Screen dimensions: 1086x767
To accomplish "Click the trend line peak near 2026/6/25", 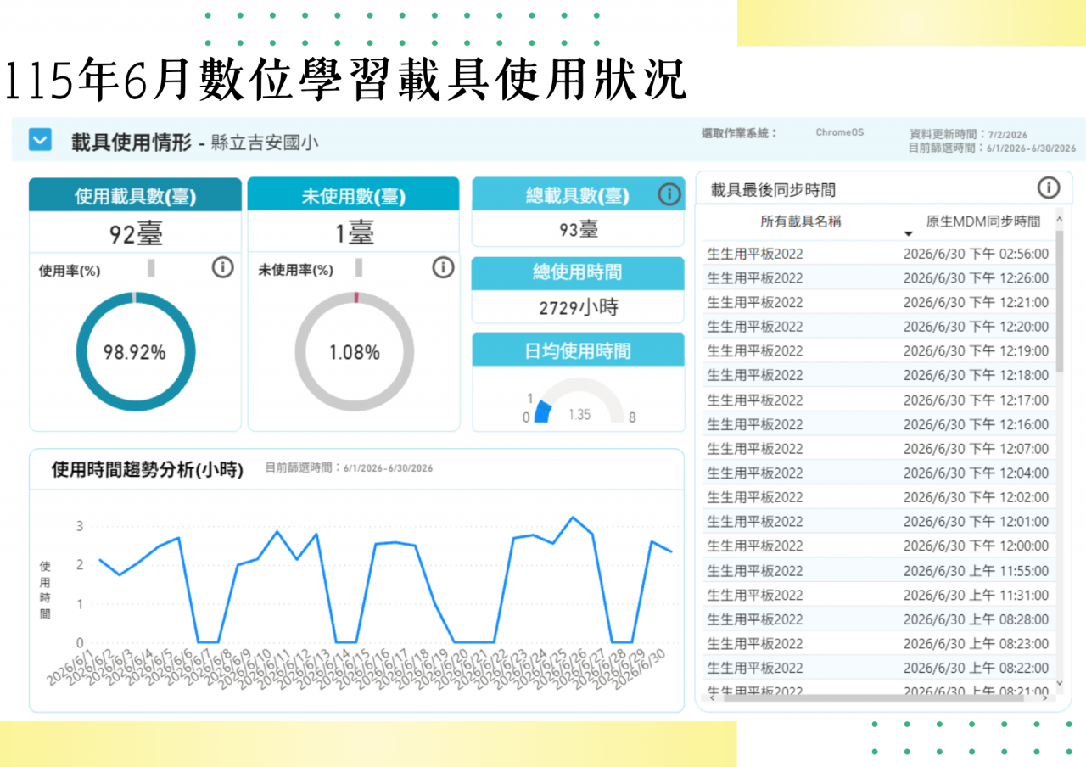I will (x=573, y=517).
